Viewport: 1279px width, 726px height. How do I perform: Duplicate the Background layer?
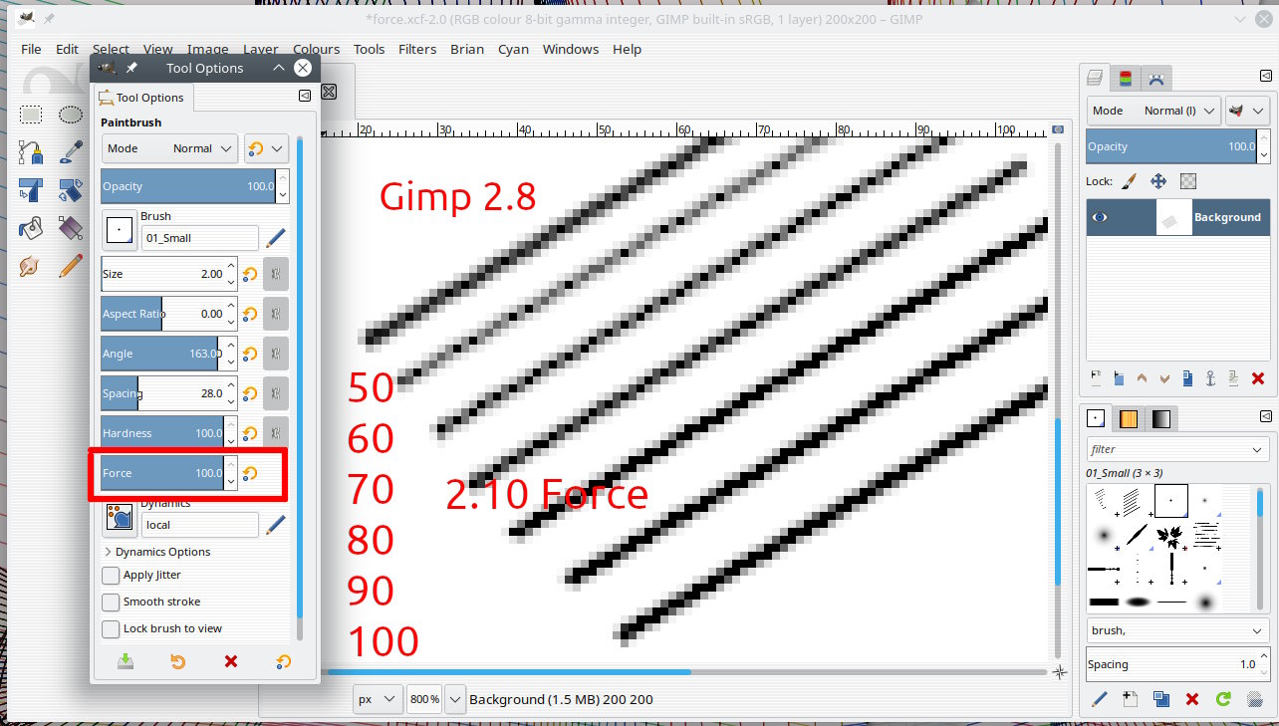click(x=1187, y=378)
